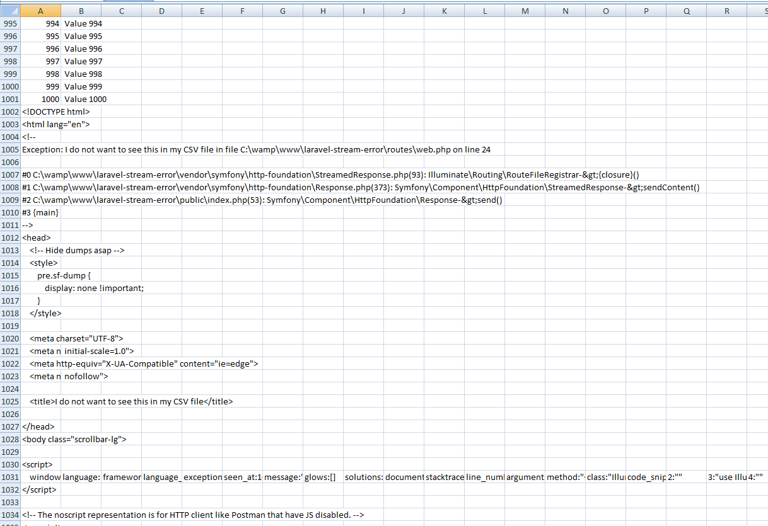Screen dimensions: 768x526
Task: Click the Select All corner button
Action: (10, 11)
